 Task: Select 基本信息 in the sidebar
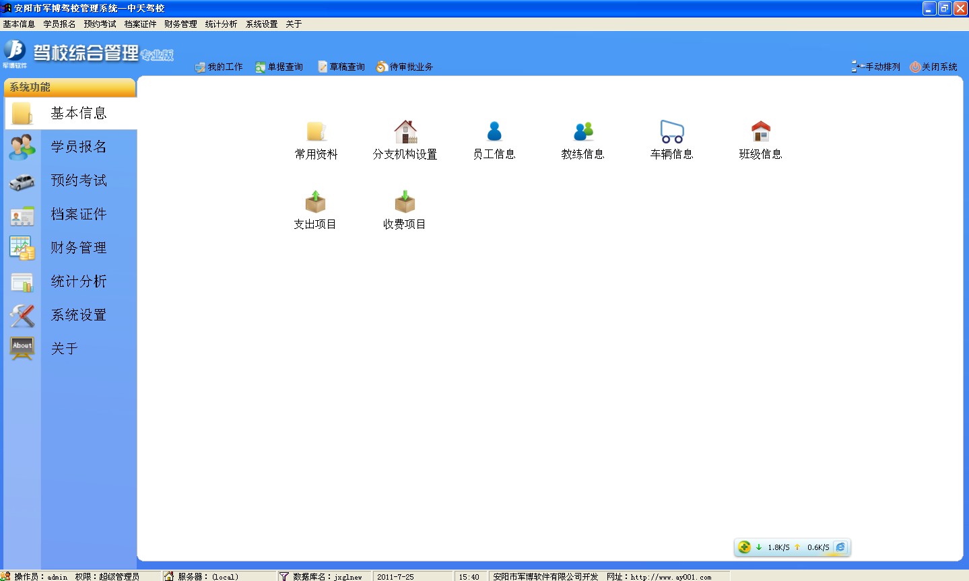click(x=71, y=113)
